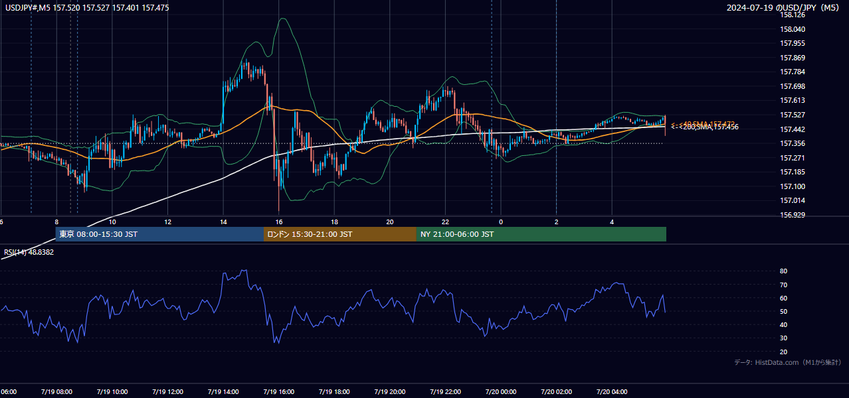Click RSI scale value 50
This screenshot has width=849, height=398.
(x=784, y=311)
